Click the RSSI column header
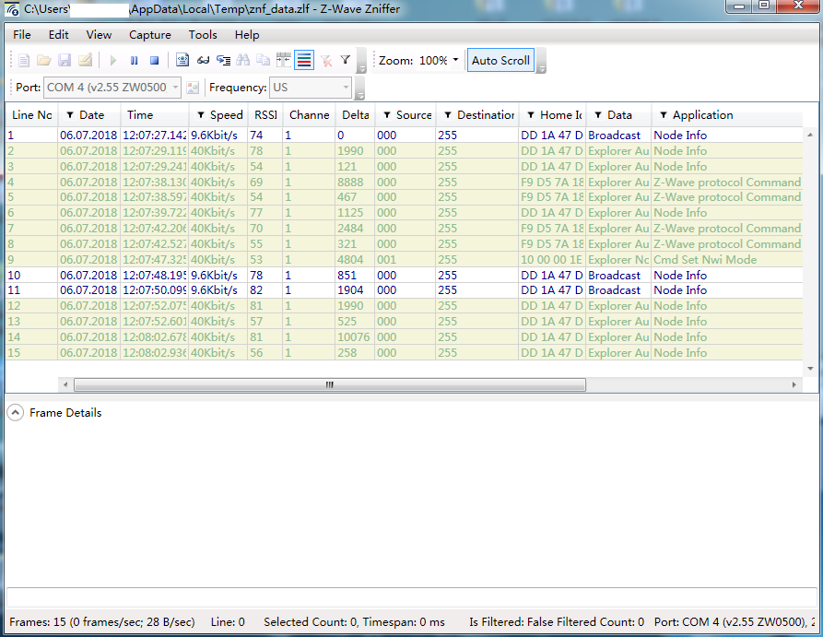823x637 pixels. pyautogui.click(x=265, y=115)
